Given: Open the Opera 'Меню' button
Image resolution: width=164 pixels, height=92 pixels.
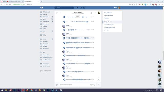Looking at the screenshot, I should point(3,1).
